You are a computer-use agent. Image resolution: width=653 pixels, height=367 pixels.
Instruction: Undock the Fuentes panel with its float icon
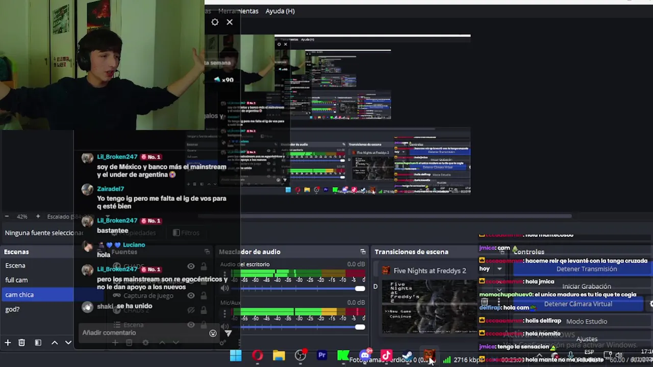207,252
